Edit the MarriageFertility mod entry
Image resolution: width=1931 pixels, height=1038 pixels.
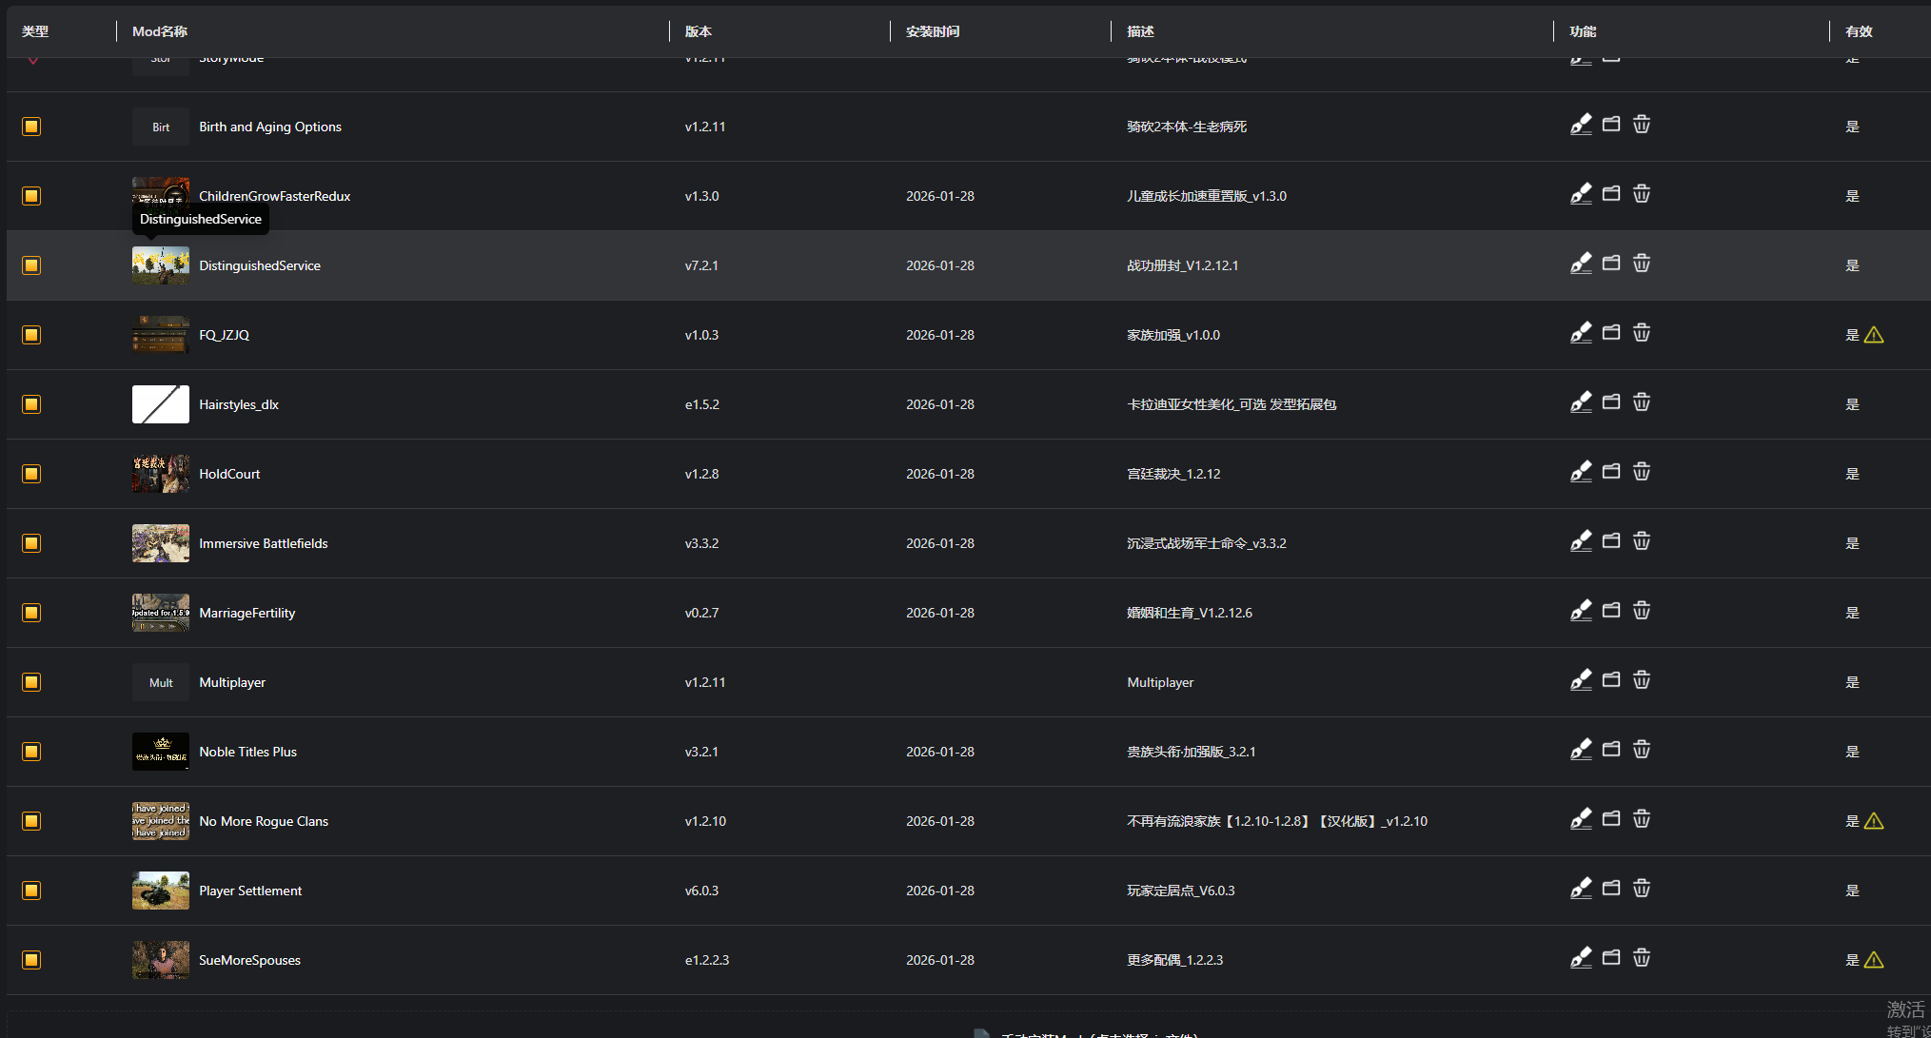coord(1581,611)
